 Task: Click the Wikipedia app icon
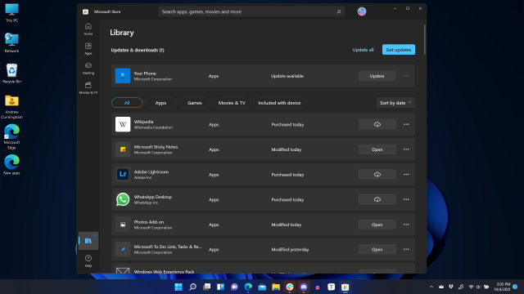tap(123, 124)
